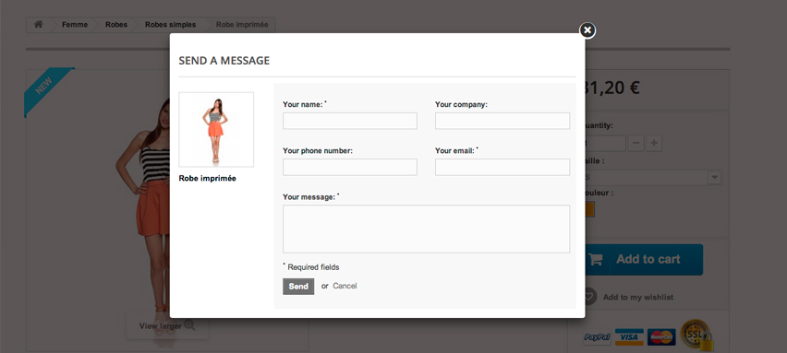The width and height of the screenshot is (787, 353).
Task: Click the Your phone number field
Action: [350, 167]
